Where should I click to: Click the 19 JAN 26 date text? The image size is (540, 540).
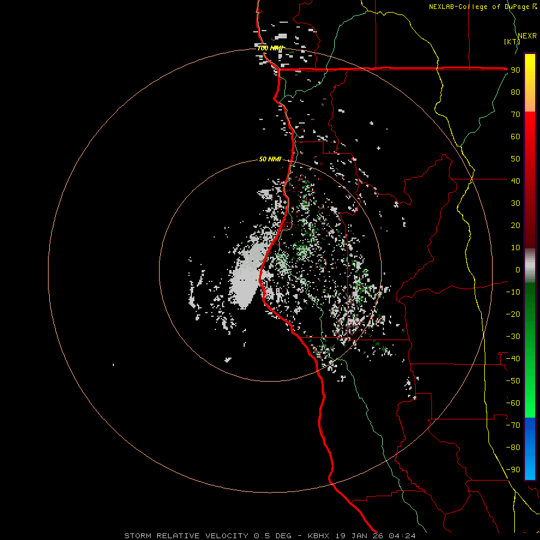coord(359,536)
